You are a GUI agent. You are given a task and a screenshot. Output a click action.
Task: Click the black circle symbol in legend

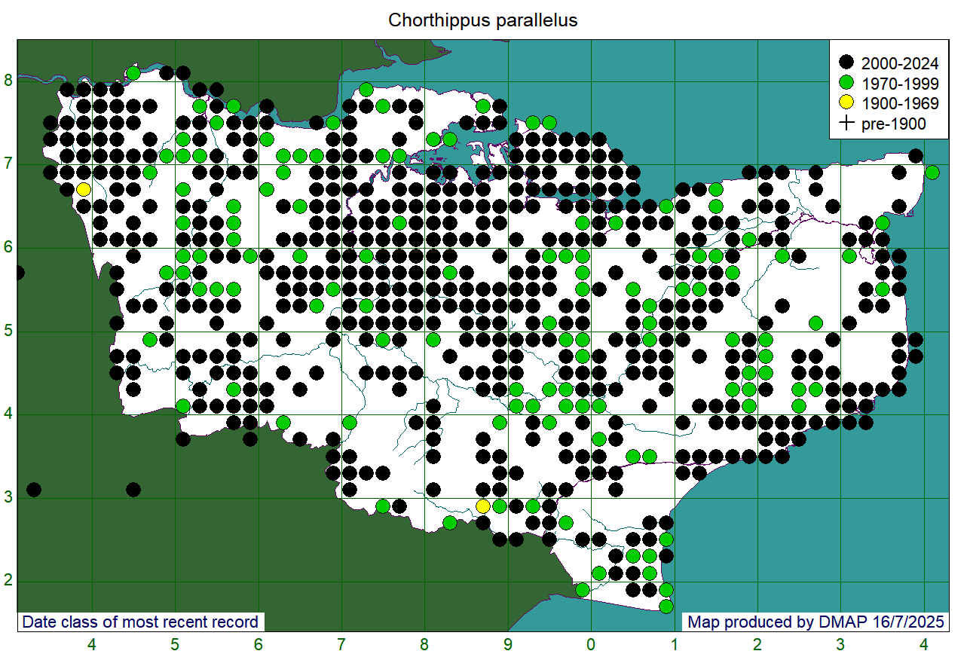click(846, 63)
